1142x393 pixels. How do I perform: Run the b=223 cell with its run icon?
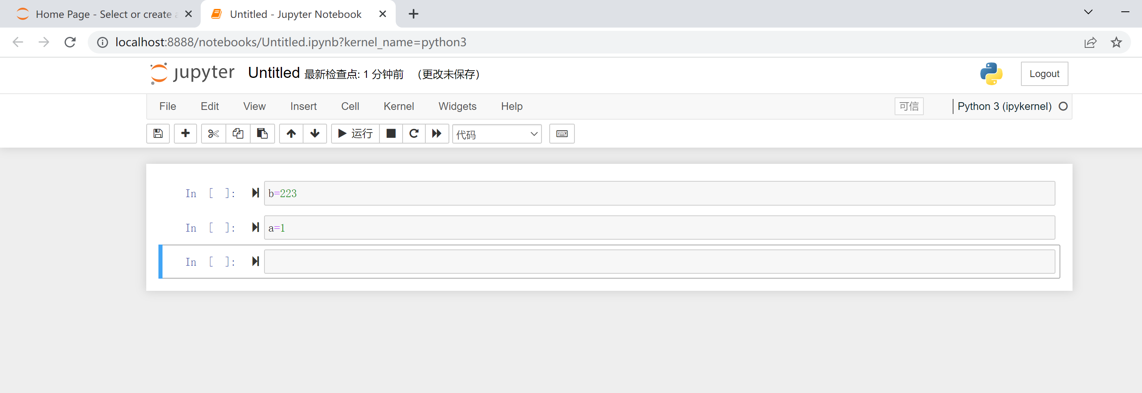click(x=256, y=193)
